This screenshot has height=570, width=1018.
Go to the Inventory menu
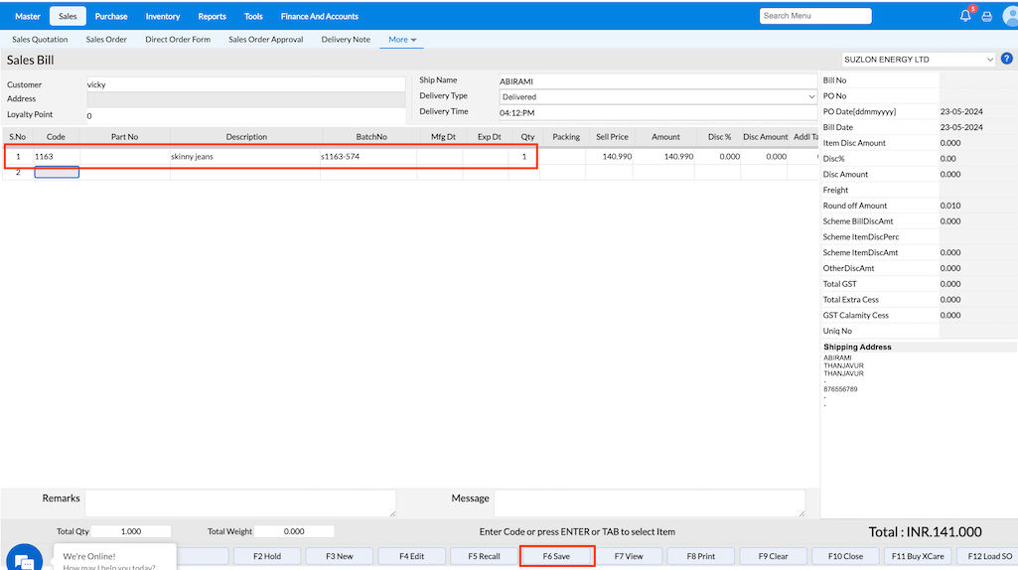tap(163, 16)
